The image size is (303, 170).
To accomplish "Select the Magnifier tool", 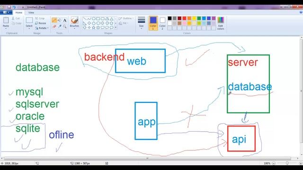I will tap(65, 26).
